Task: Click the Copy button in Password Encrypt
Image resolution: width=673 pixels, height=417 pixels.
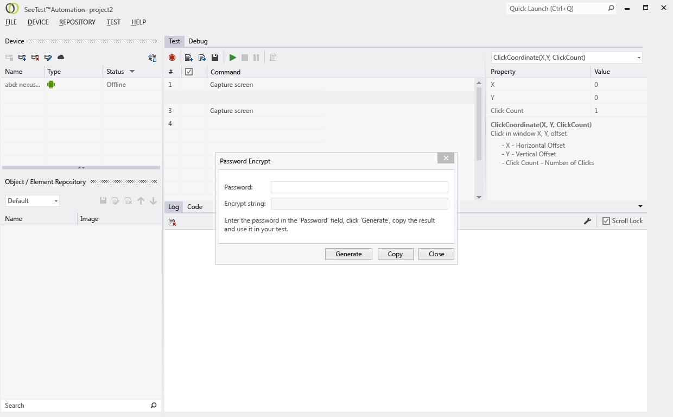Action: pyautogui.click(x=395, y=254)
